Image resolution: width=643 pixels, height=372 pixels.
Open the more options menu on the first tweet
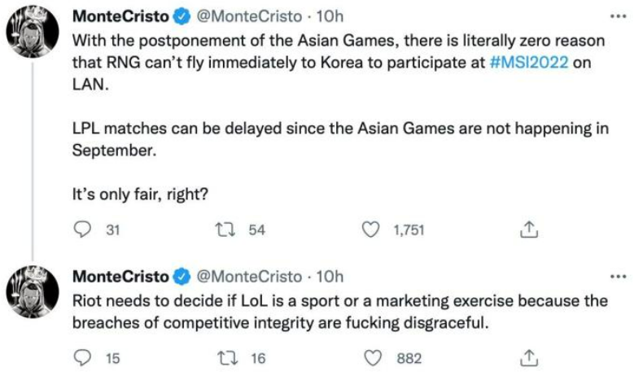619,17
